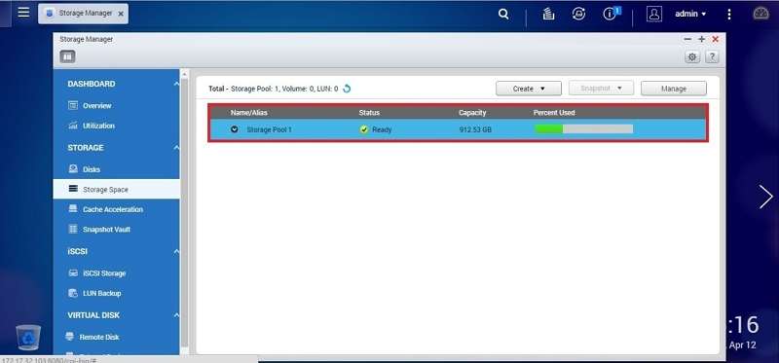
Task: Open the three-dot more options menu
Action: pos(728,14)
